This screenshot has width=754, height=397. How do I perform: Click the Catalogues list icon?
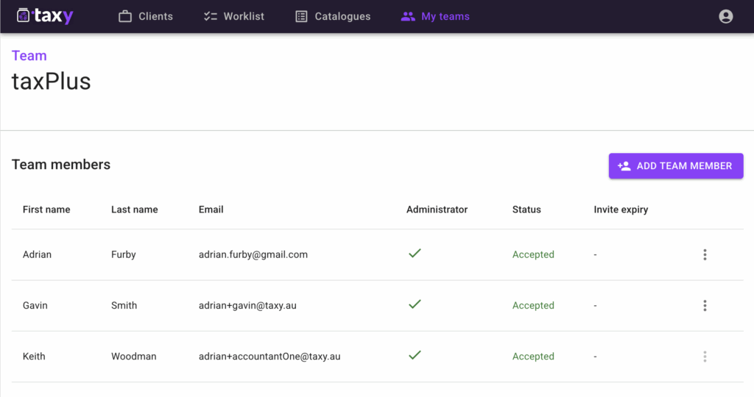[301, 16]
